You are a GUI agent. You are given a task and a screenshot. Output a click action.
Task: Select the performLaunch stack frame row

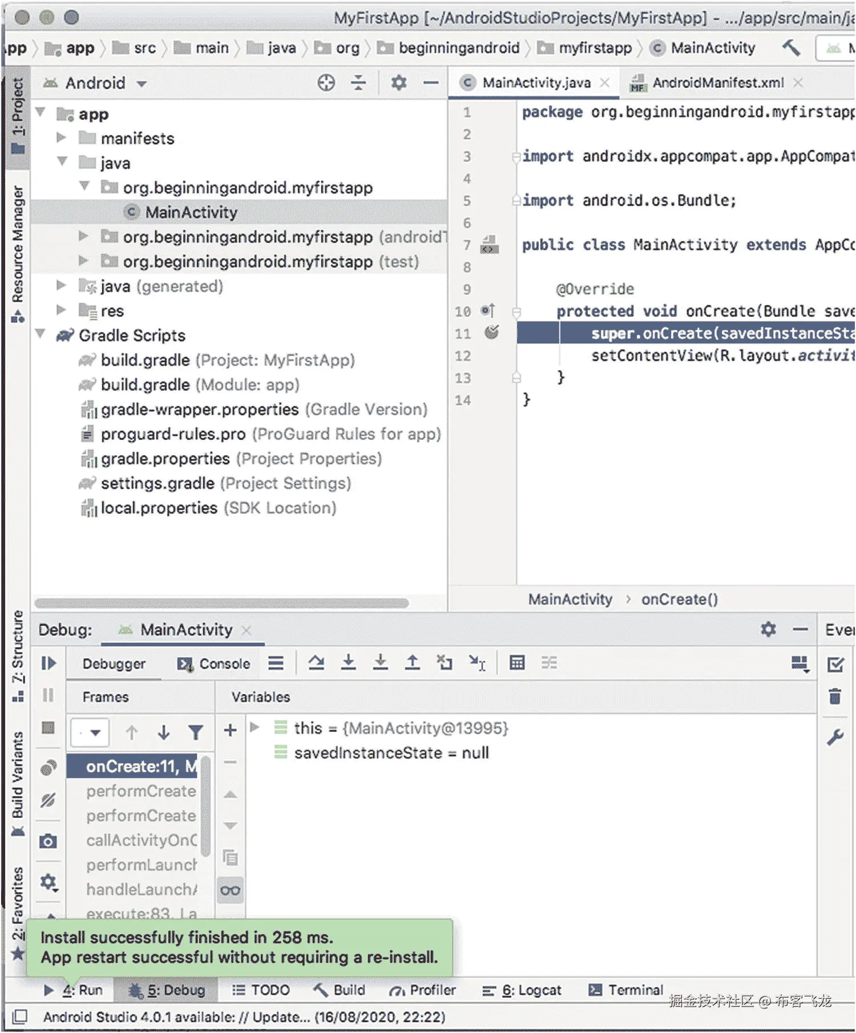click(141, 865)
